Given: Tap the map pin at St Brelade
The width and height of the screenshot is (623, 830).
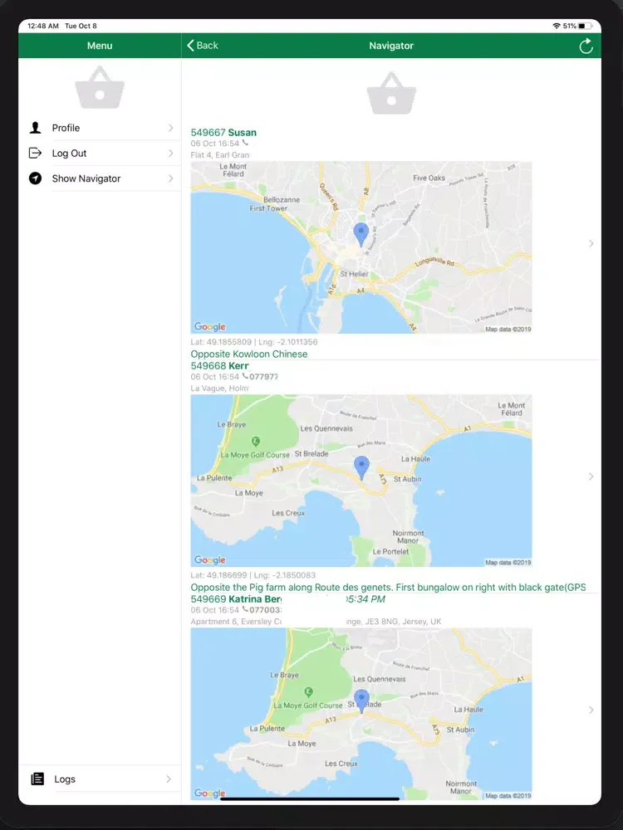Looking at the screenshot, I should coord(361,701).
